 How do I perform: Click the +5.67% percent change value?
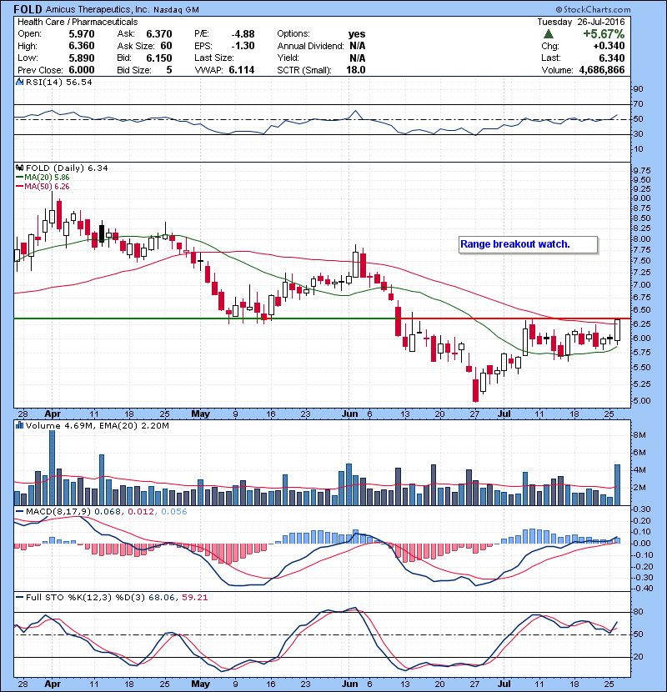click(604, 34)
